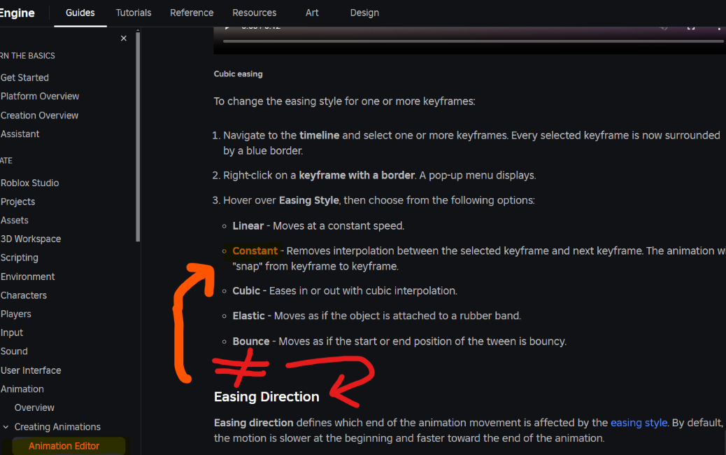Enter fullscreen mode on the video player

coord(690,27)
